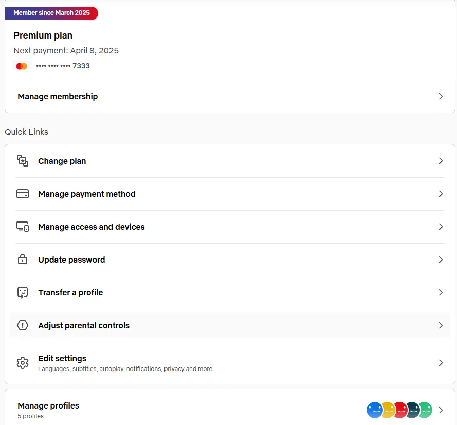
Task: Click the Change plan star icon
Action: coord(23,161)
